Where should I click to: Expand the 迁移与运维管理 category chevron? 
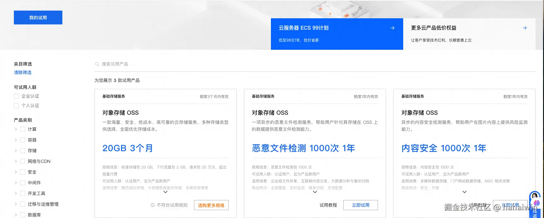[x=16, y=204]
